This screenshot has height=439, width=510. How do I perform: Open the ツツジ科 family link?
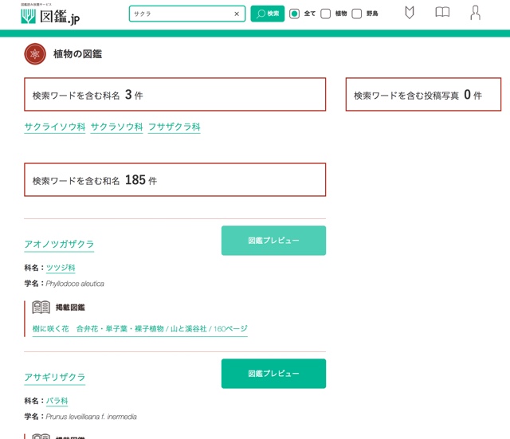point(61,268)
